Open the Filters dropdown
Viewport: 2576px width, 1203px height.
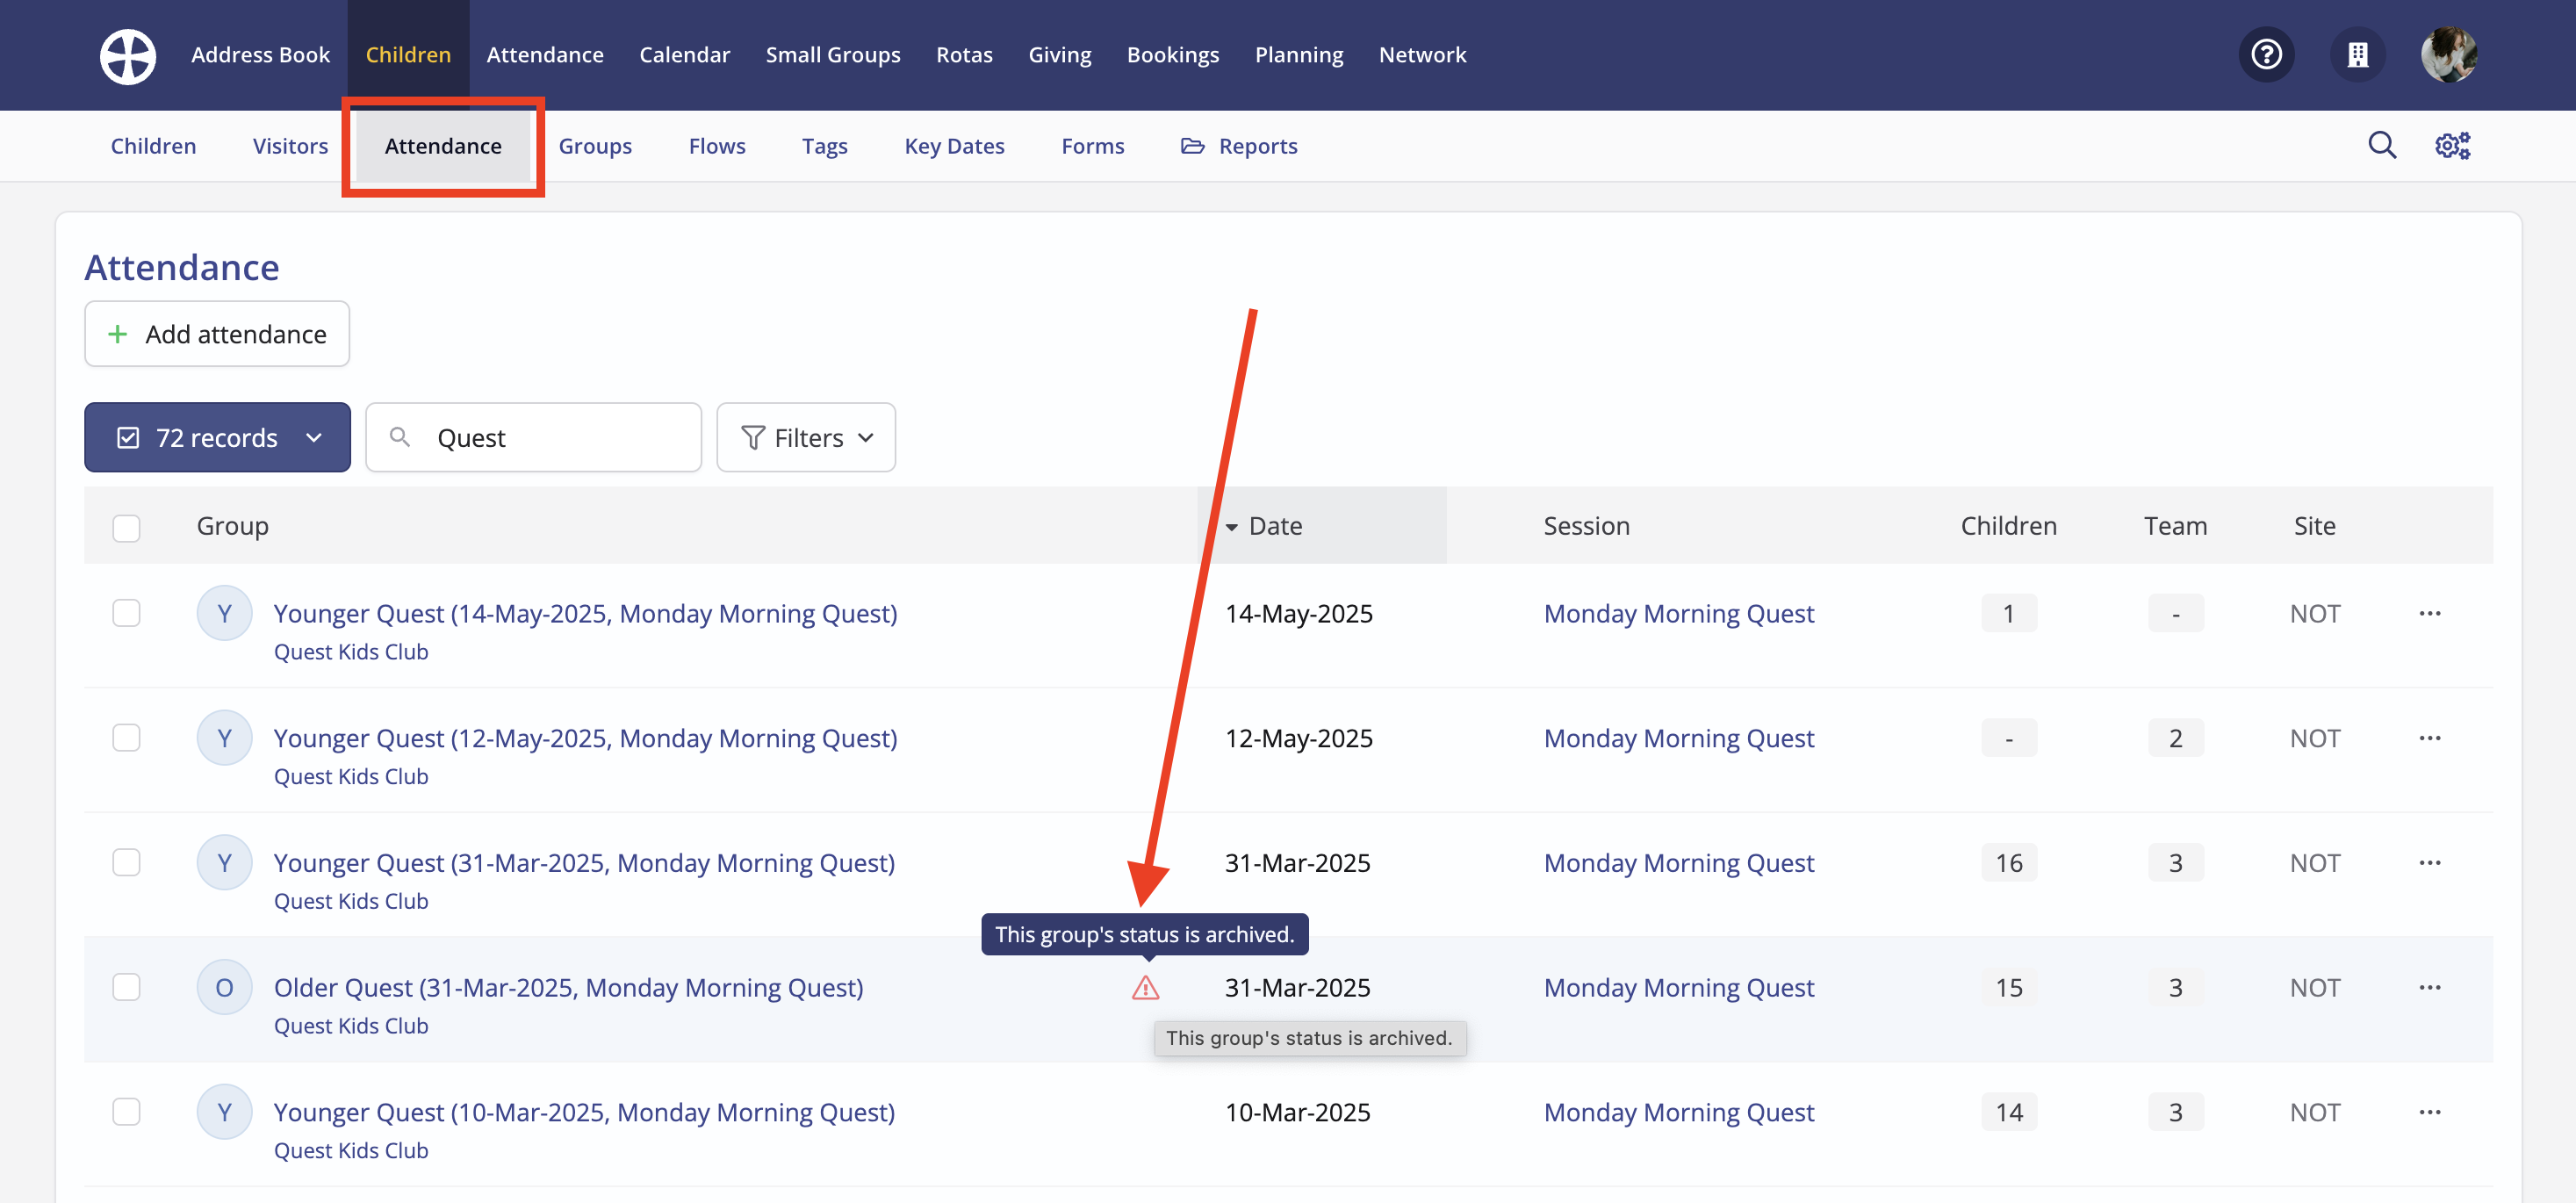tap(805, 438)
